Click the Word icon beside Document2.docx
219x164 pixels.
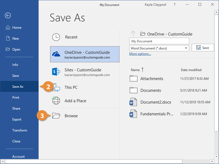133,102
